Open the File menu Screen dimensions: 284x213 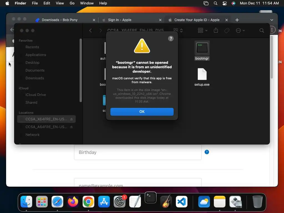[35, 3]
